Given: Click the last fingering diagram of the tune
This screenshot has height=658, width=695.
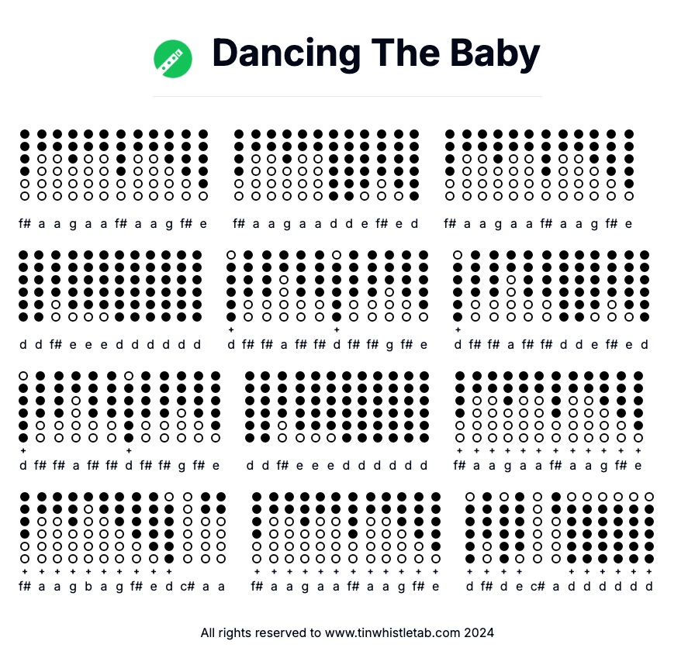Looking at the screenshot, I should point(649,527).
